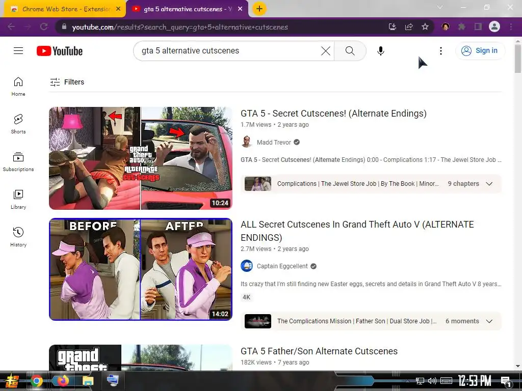Go to Home in sidebar
Image resolution: width=522 pixels, height=391 pixels.
pos(18,87)
